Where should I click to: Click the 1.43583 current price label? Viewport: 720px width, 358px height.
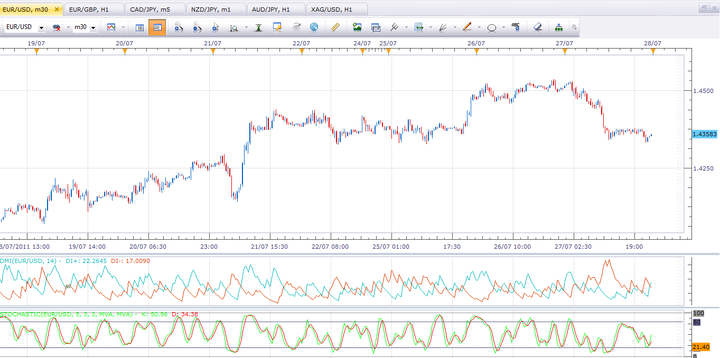click(x=704, y=135)
